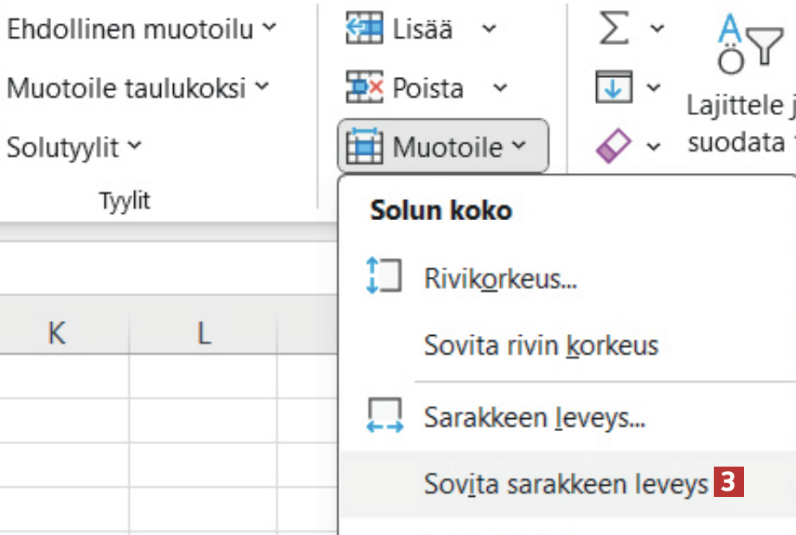Open the arrow next to Poista
Viewport: 796px width, 535px height.
click(500, 88)
